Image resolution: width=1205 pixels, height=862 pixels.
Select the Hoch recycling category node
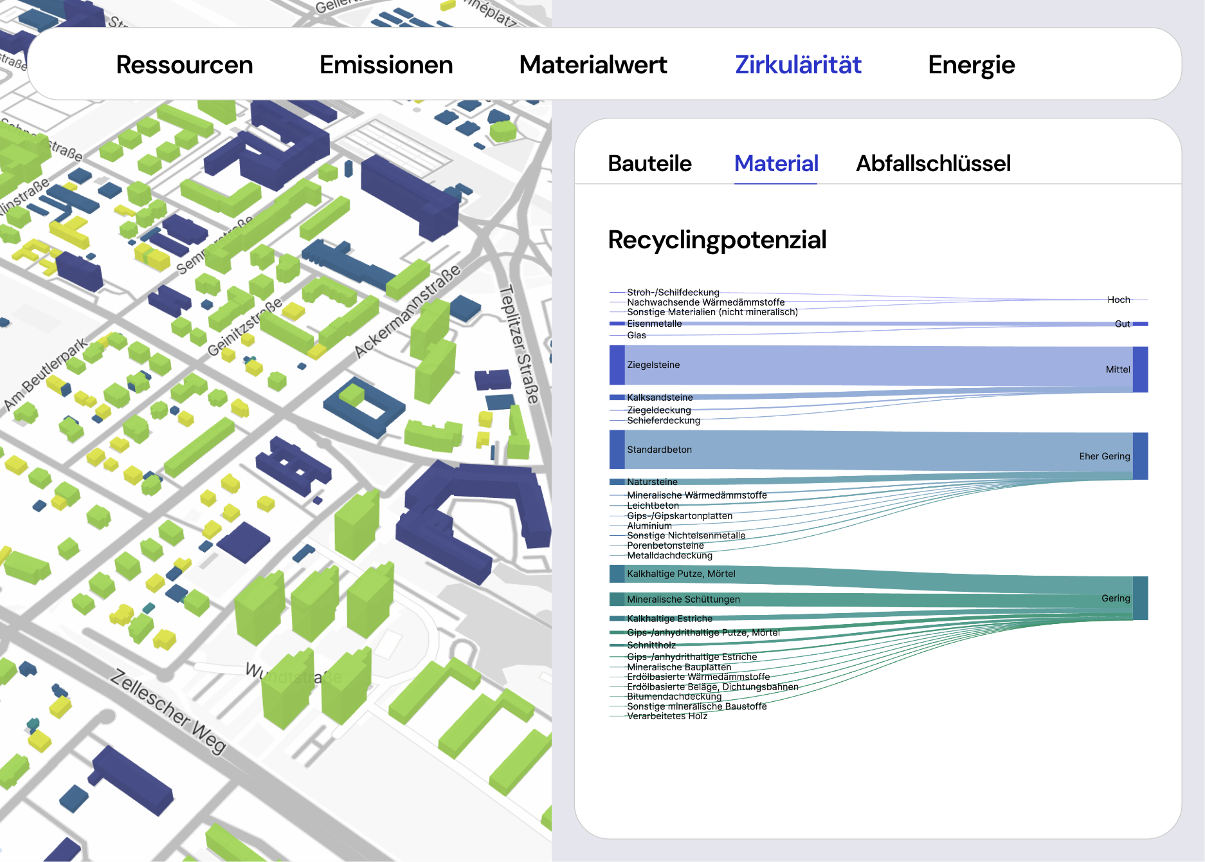1140,300
